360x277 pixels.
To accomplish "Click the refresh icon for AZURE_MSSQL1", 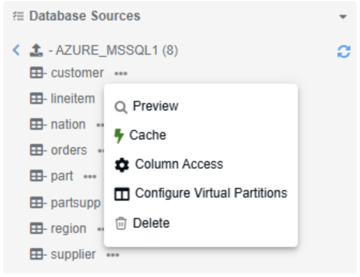I will tap(343, 52).
